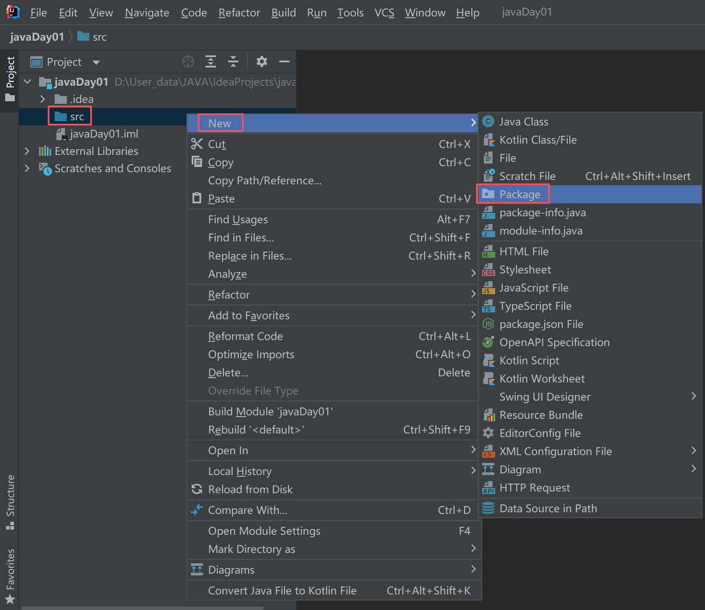Create a new Scratch File
The image size is (705, 610).
(x=590, y=176)
